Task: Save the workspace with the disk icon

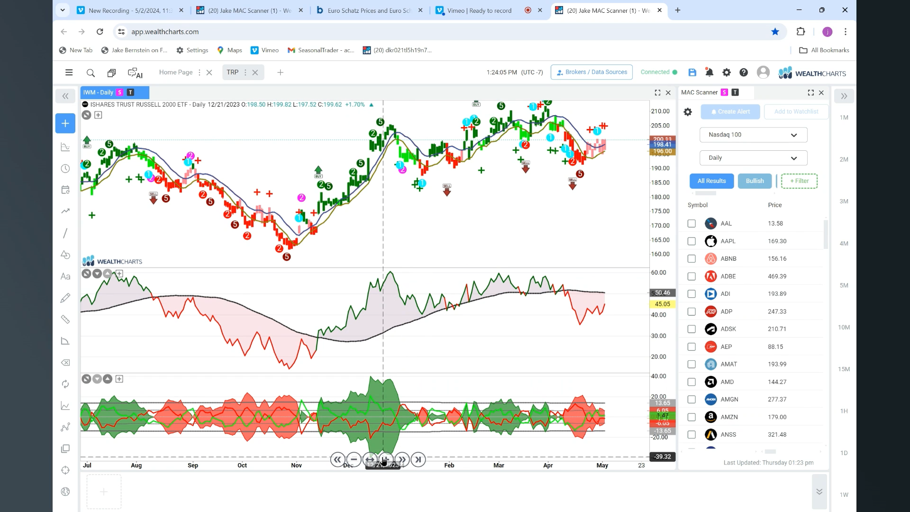Action: [692, 73]
